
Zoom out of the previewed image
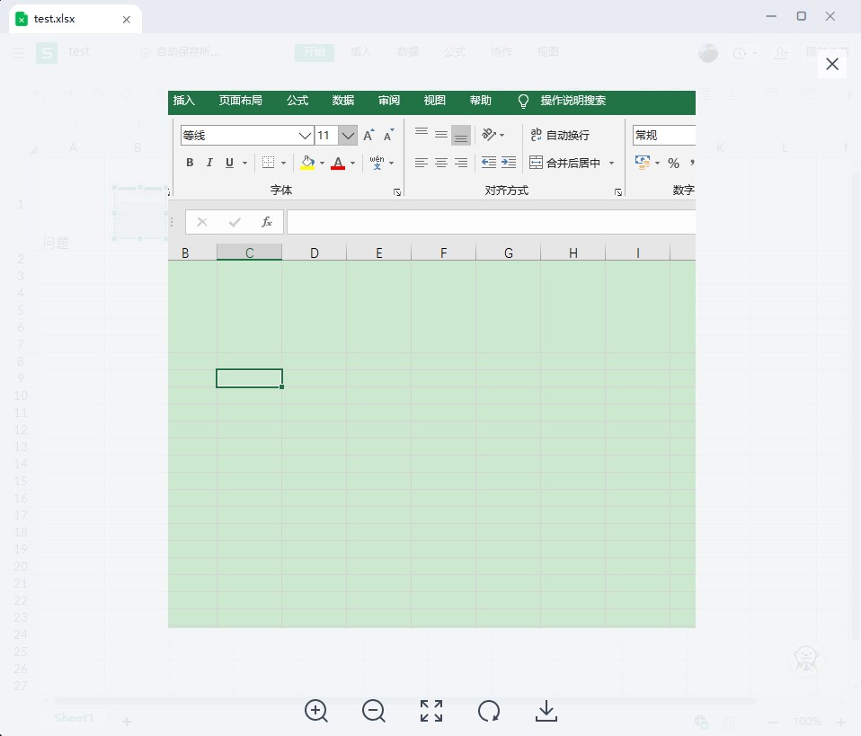click(374, 711)
